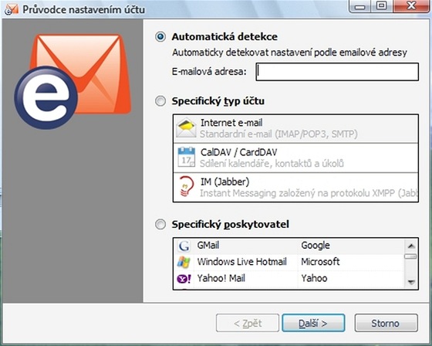The height and width of the screenshot is (346, 432).
Task: Click the CalDAV / CardDAV calendar icon
Action: coord(186,158)
